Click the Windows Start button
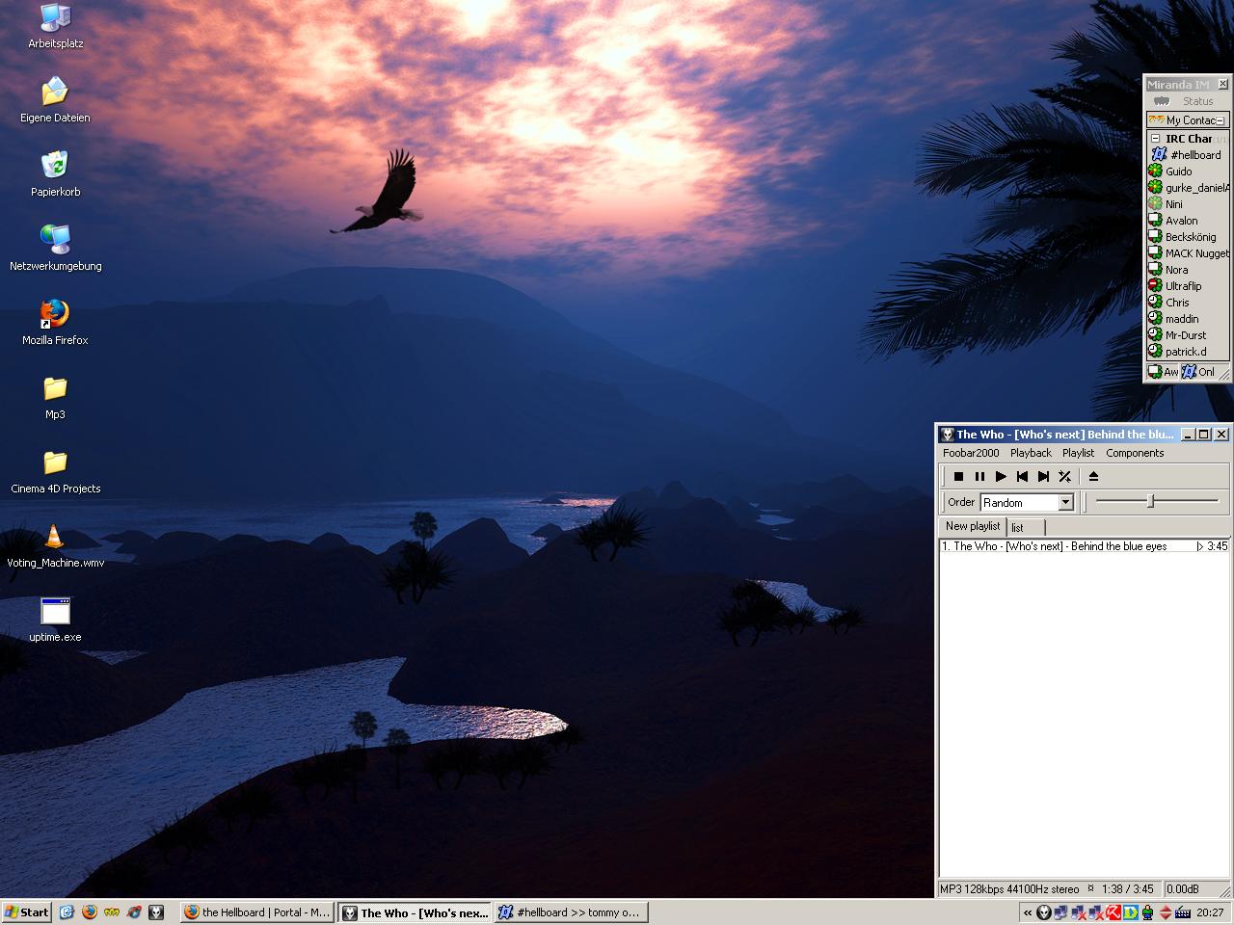Image resolution: width=1234 pixels, height=925 pixels. (27, 912)
